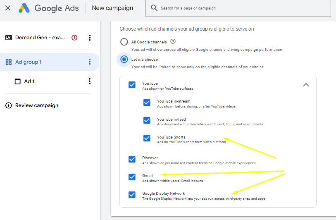Uncheck YouTube in-stream checkbox

coord(147,103)
